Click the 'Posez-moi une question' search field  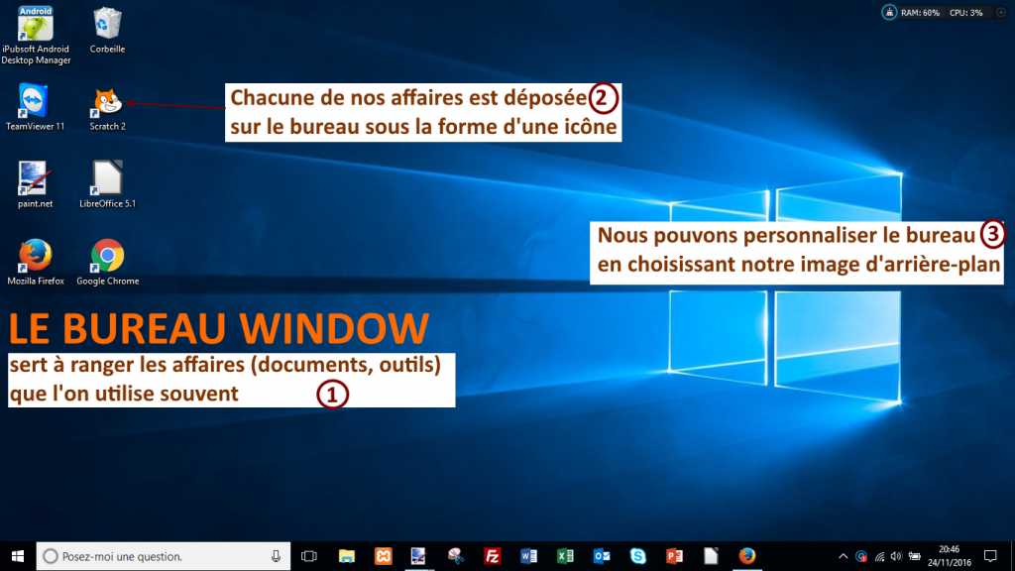164,556
